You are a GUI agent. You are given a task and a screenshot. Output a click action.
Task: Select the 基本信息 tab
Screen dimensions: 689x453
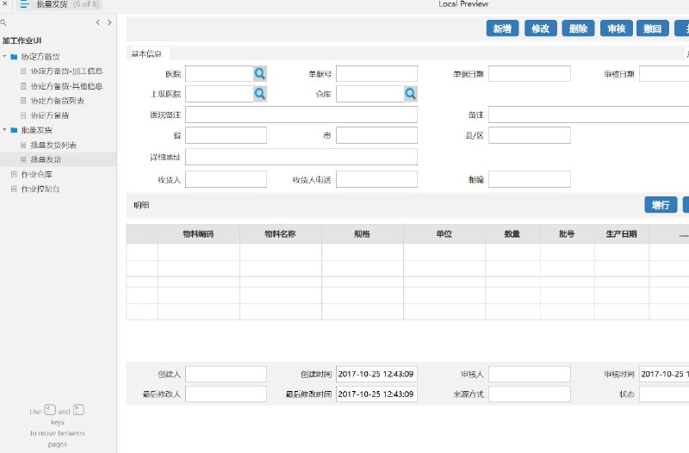(146, 53)
